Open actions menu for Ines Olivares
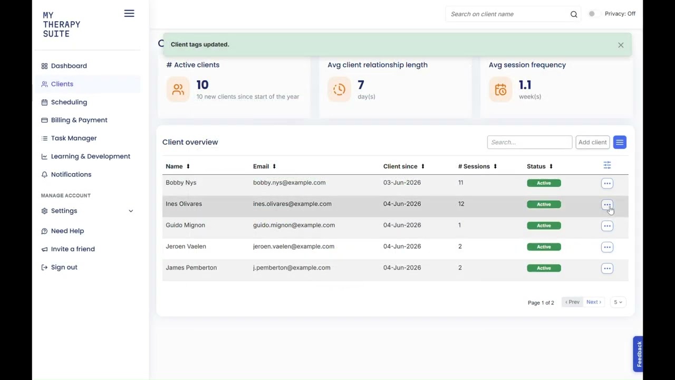Viewport: 675px width, 380px height. (607, 204)
